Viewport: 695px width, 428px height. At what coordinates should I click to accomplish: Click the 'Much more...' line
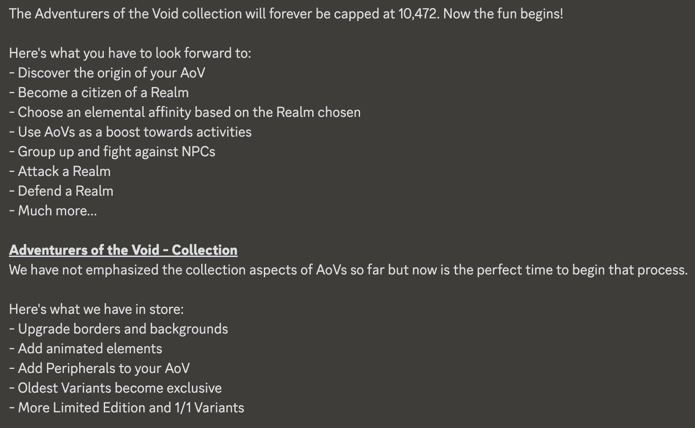pyautogui.click(x=53, y=210)
